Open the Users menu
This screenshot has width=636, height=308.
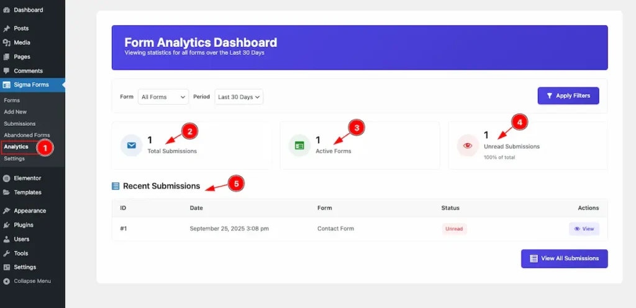coord(21,239)
